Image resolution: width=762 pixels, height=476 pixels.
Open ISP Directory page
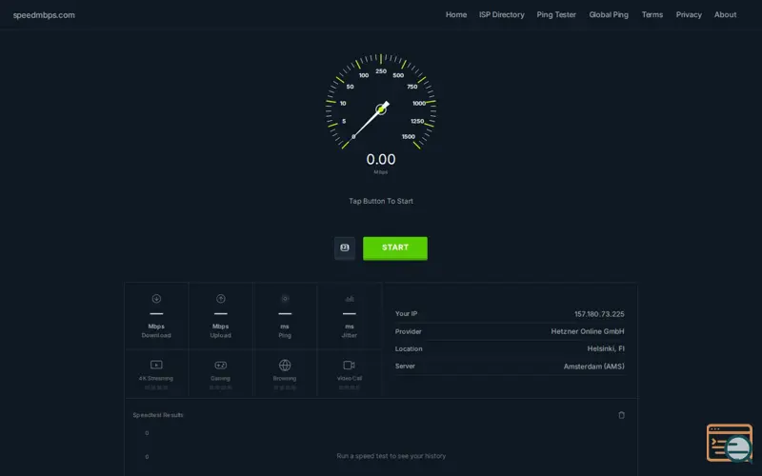point(502,14)
